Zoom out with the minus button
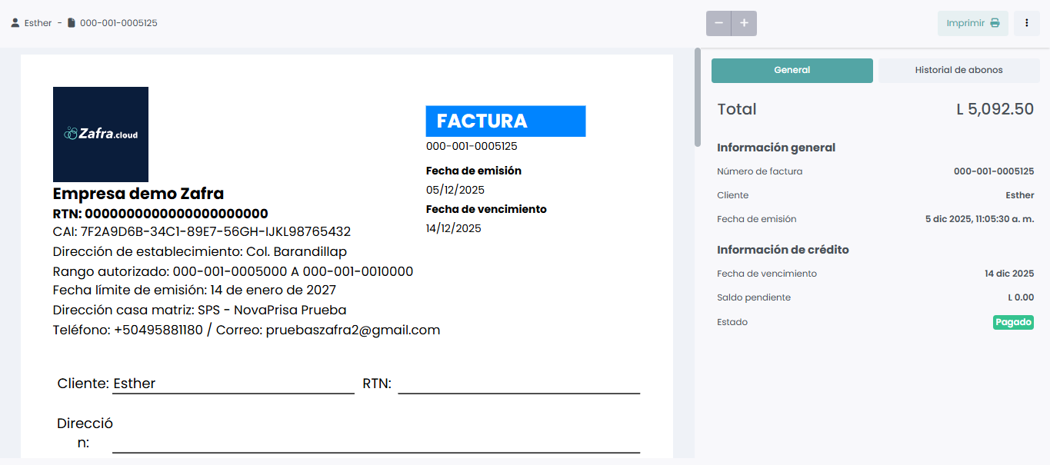This screenshot has width=1050, height=465. coord(718,23)
